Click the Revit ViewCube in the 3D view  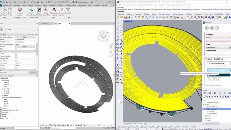pyautogui.click(x=104, y=35)
